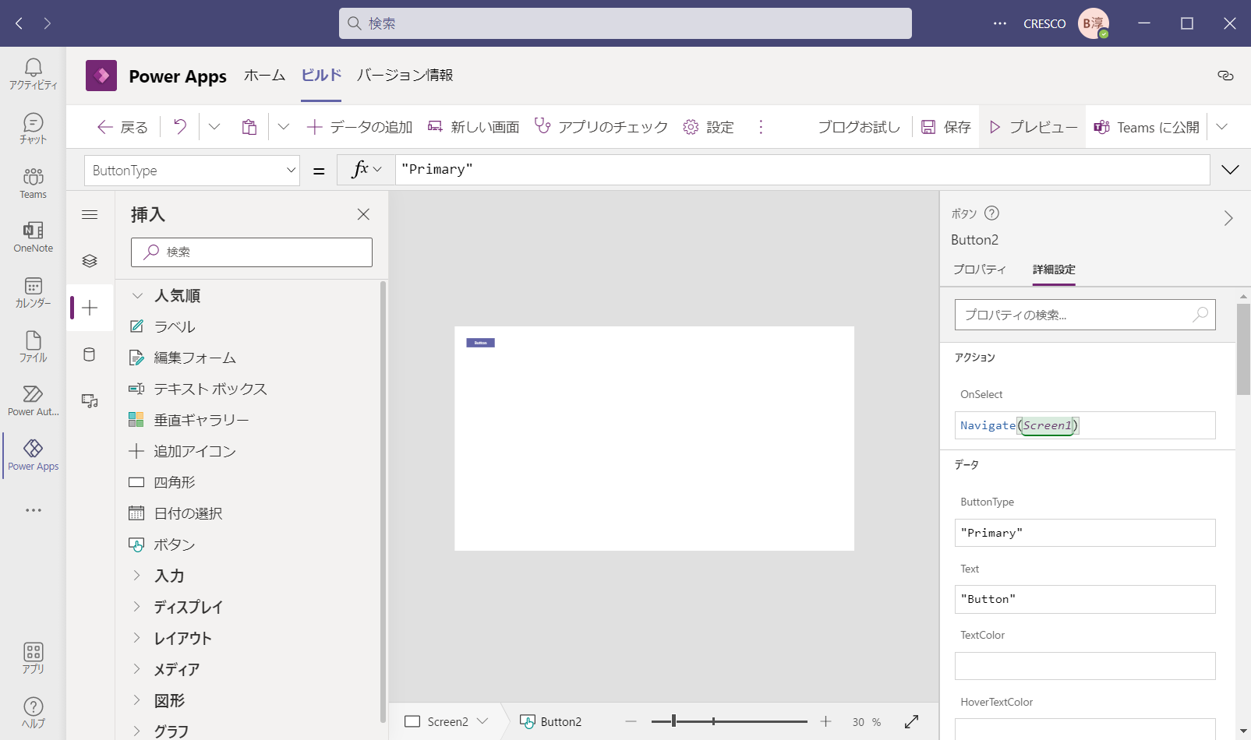Screen dimensions: 1251x740
Task: Open Power Automate in the Teams sidebar
Action: tap(33, 401)
